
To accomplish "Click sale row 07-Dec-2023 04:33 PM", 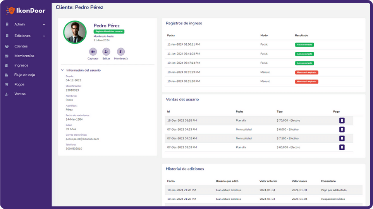I will tap(259, 129).
